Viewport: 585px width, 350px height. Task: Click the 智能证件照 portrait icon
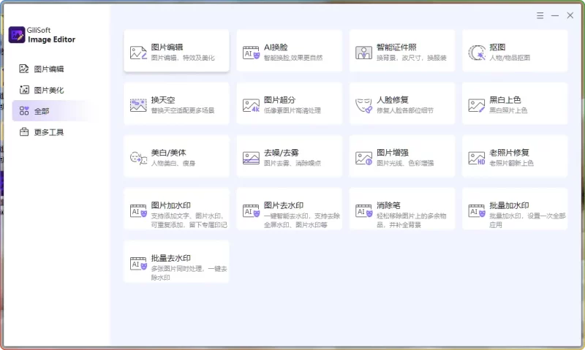(363, 53)
